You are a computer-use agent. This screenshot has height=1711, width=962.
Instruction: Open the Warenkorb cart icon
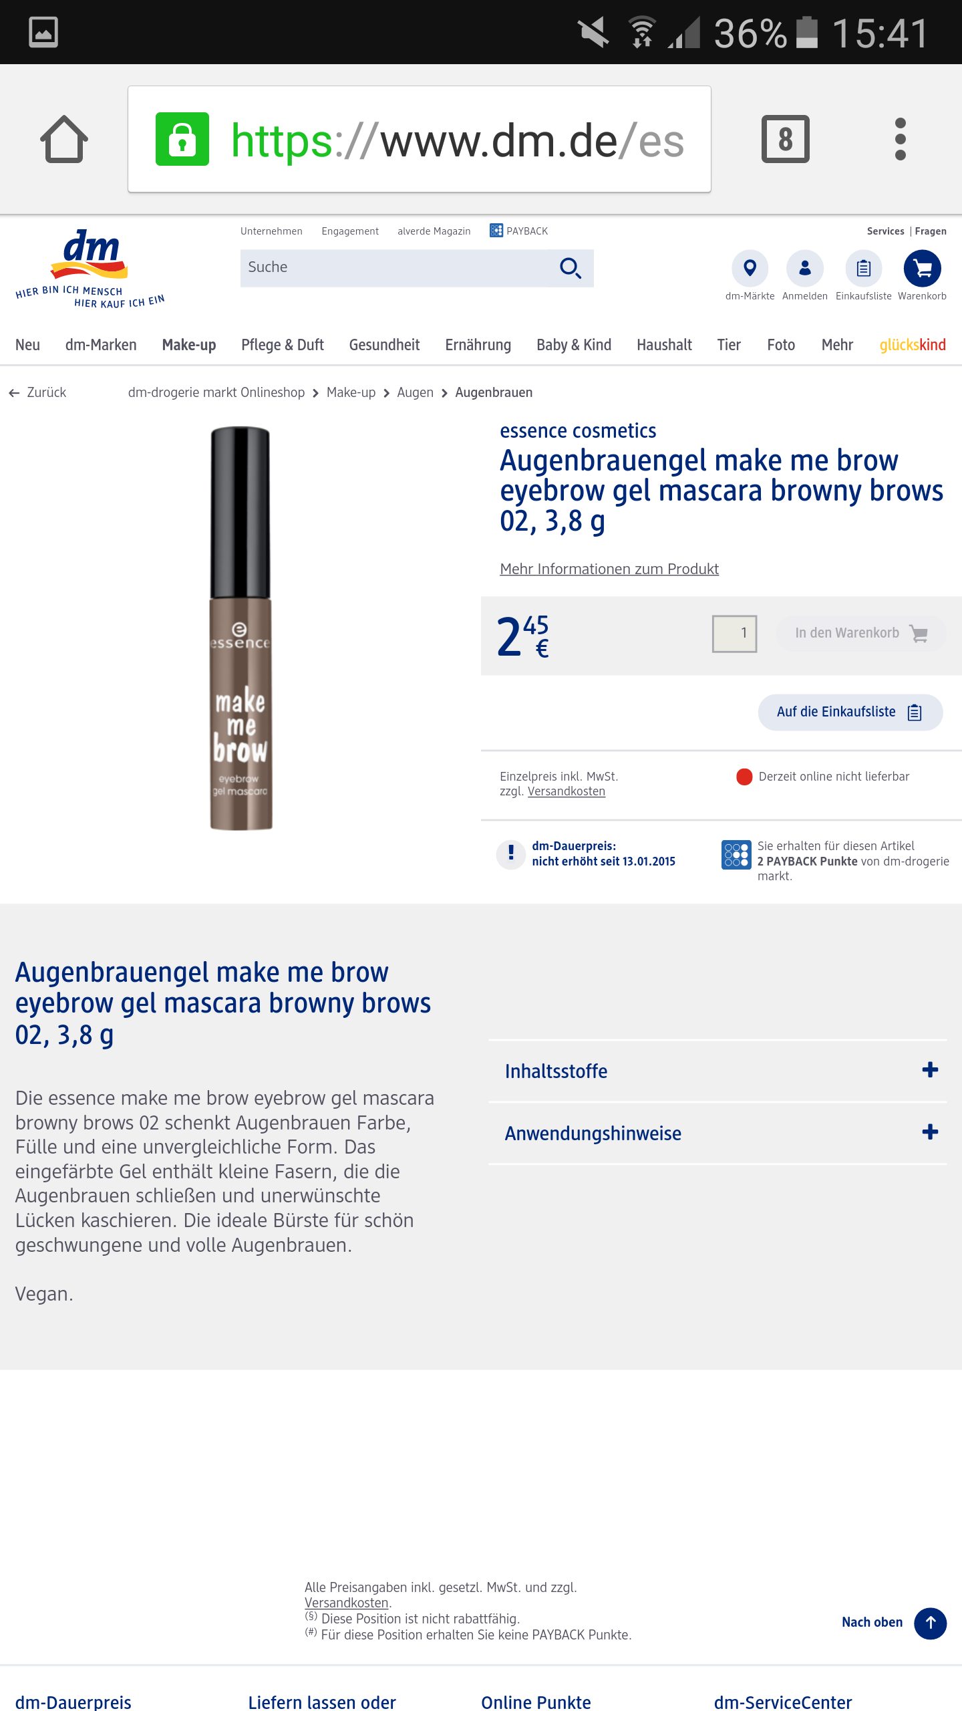pyautogui.click(x=922, y=268)
